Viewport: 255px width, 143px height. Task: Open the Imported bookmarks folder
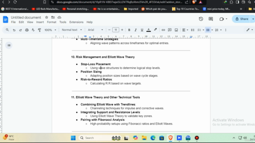[131, 9]
